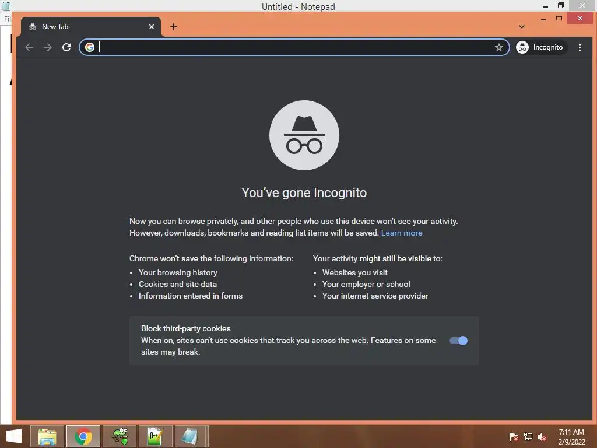This screenshot has height=448, width=597.
Task: Select the New Tab tab
Action: tap(90, 27)
